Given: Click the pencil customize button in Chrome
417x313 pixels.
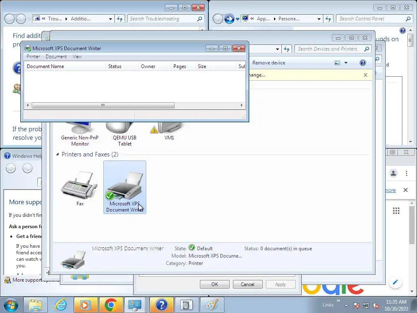Looking at the screenshot, I should (395, 282).
